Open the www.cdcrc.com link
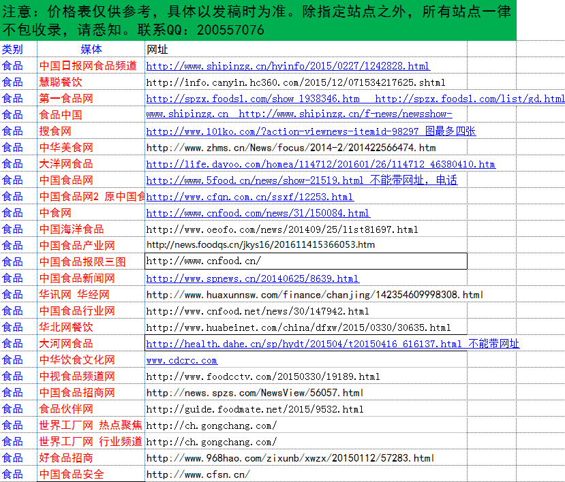The image size is (565, 482). 181,360
